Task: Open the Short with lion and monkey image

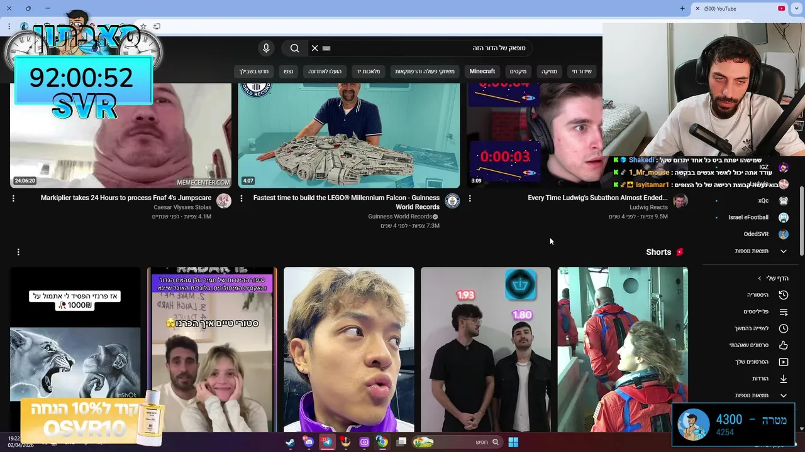Action: (x=75, y=349)
